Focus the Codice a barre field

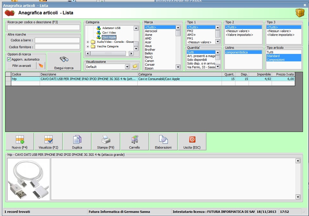pos(57,40)
